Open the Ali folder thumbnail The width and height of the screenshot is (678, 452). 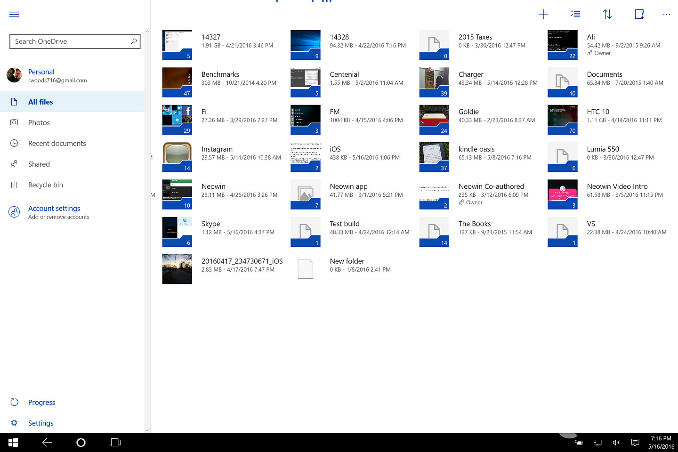click(x=563, y=45)
